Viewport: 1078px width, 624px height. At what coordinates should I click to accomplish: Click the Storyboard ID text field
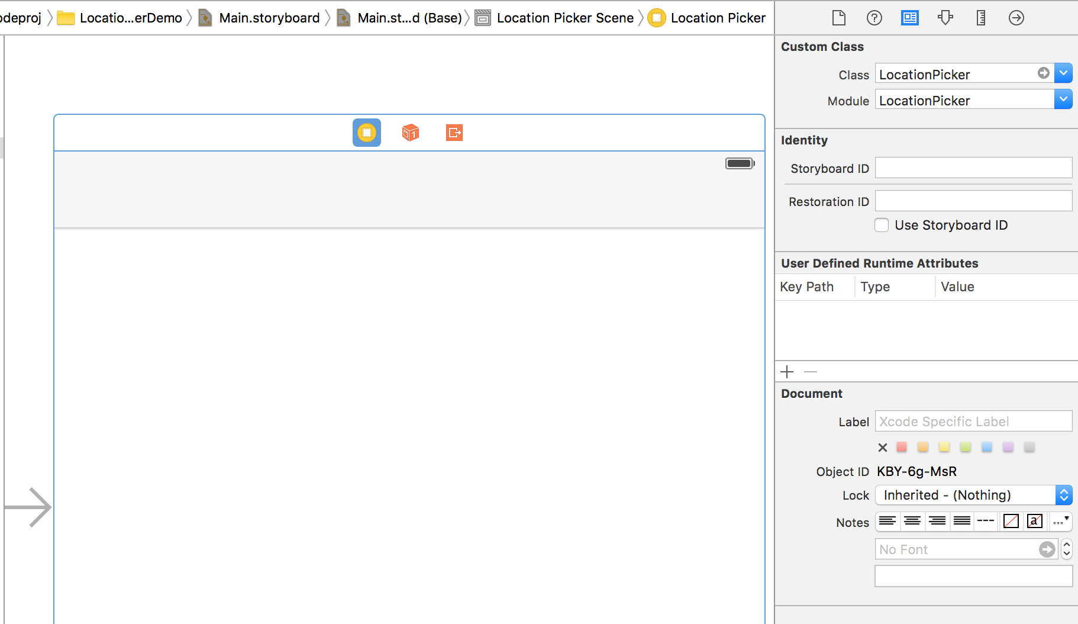point(973,168)
